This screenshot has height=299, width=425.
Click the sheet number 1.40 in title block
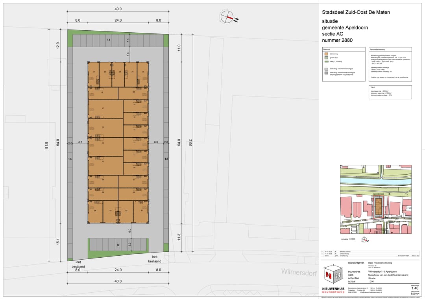[415, 288]
